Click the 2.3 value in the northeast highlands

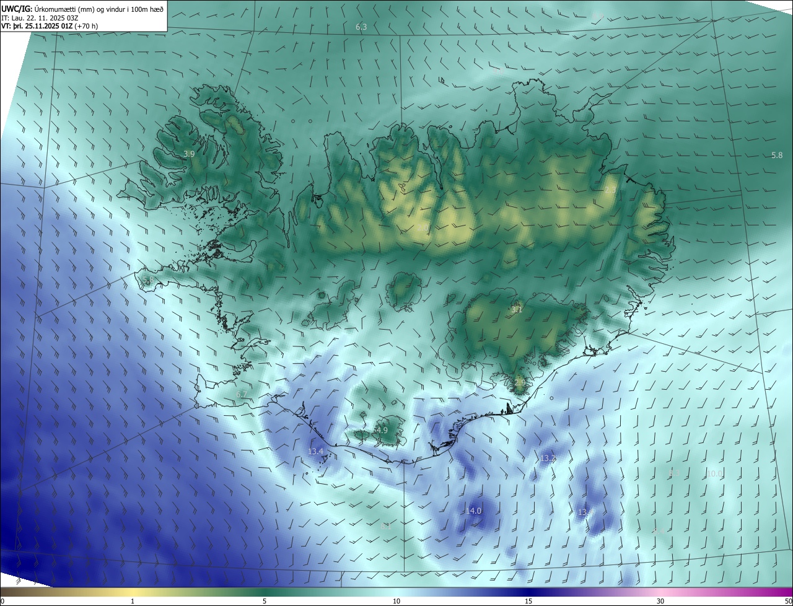(x=610, y=190)
